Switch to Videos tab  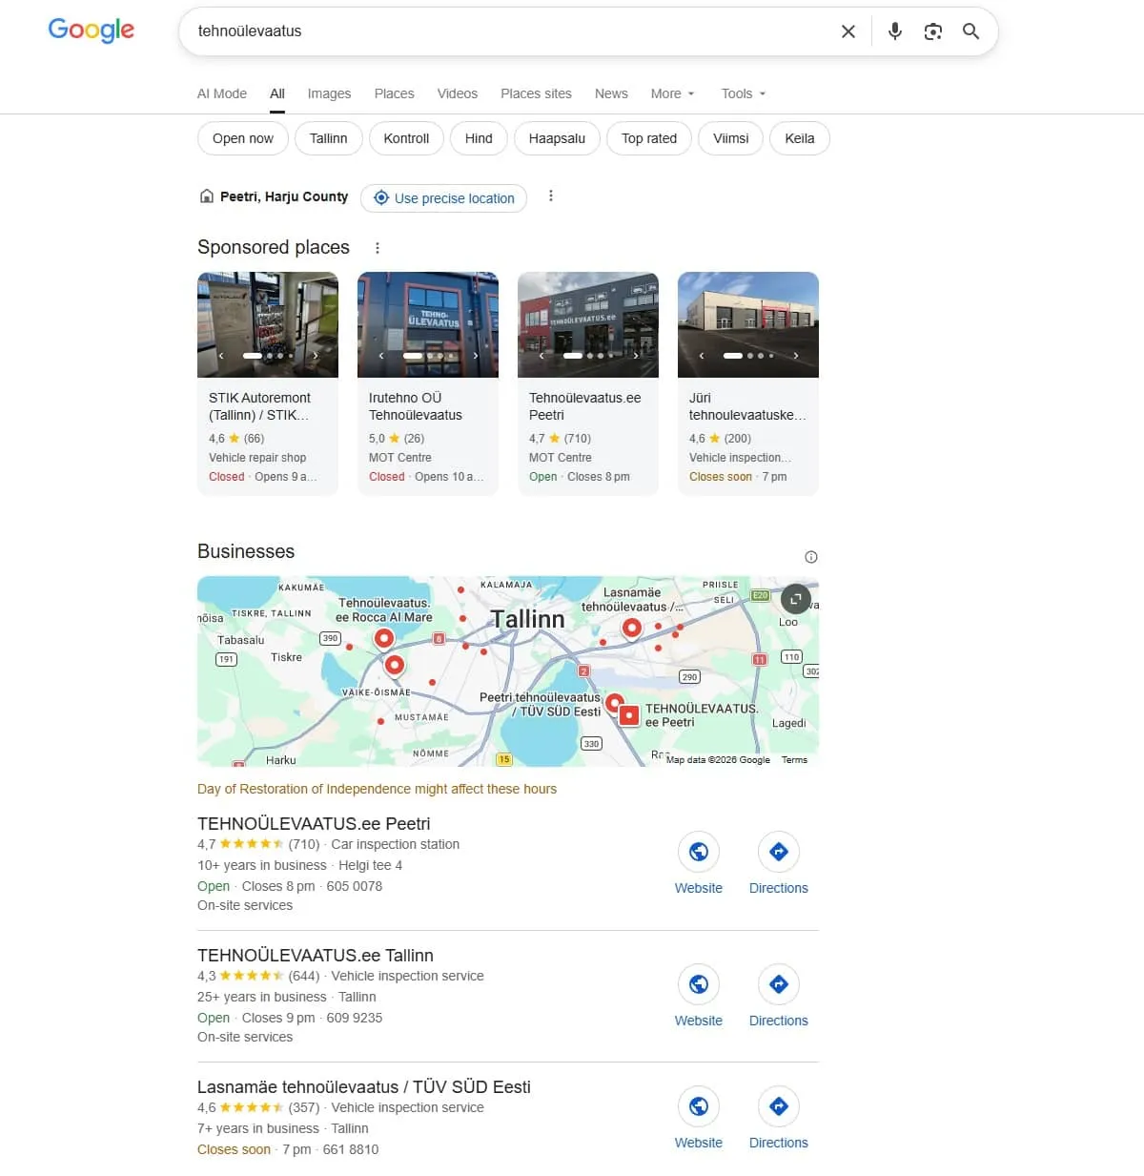coord(458,93)
